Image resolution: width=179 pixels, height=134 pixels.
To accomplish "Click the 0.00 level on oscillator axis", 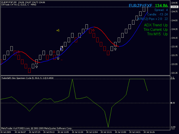I will tap(173, 103).
